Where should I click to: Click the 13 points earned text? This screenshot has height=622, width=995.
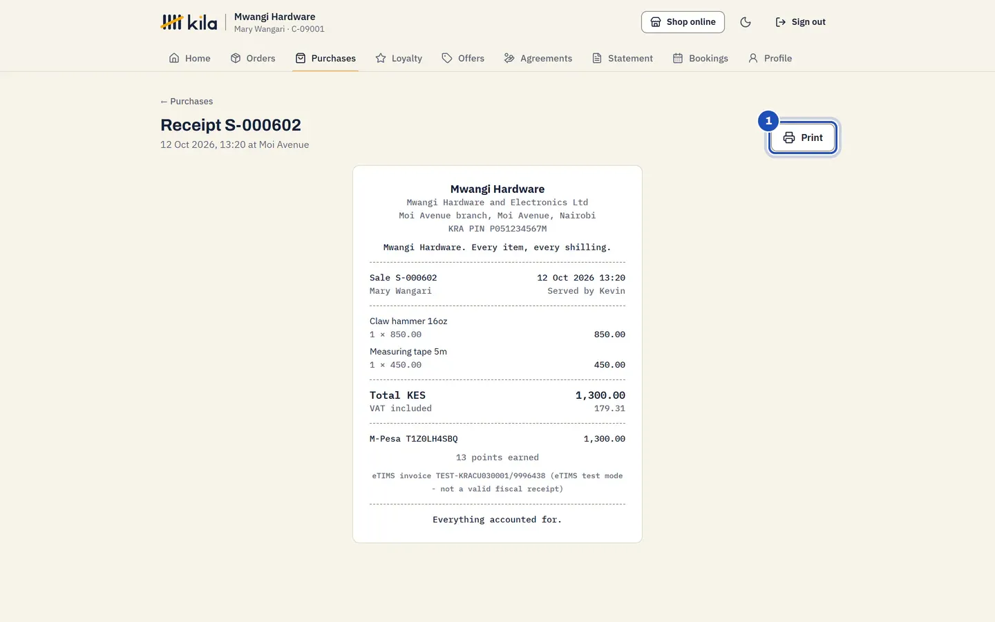pos(497,458)
